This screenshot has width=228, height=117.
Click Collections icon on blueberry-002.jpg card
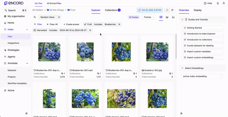tap(170, 74)
